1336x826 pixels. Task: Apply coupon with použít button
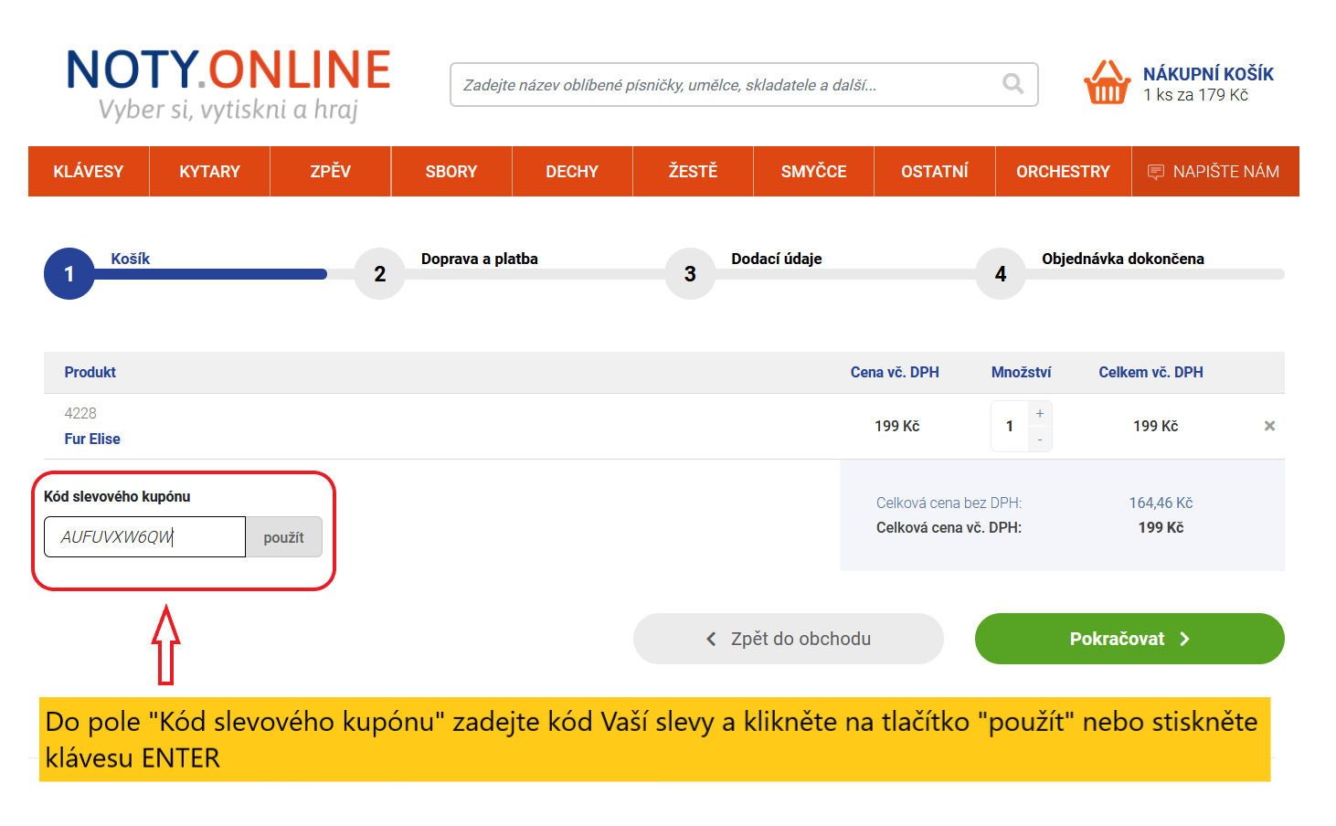click(x=283, y=537)
